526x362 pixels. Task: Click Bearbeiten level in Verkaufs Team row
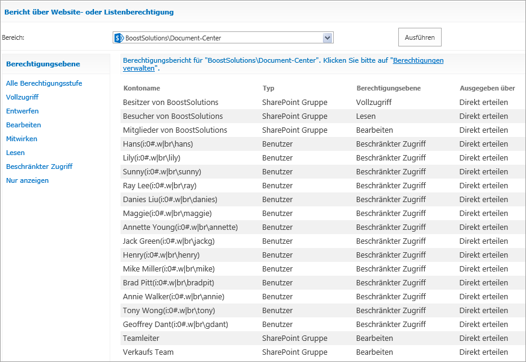pyautogui.click(x=374, y=352)
